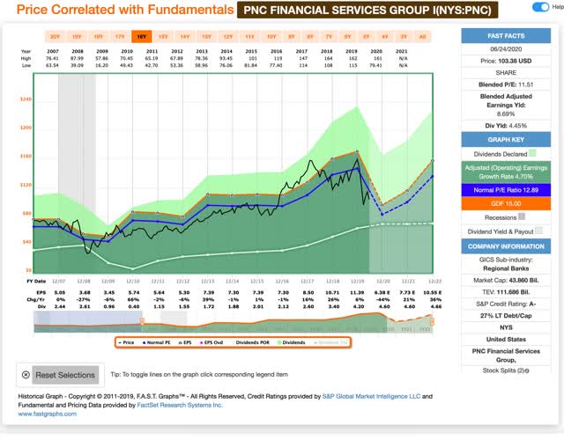564x440 pixels.
Task: Open the 4Y time range
Action: coord(385,37)
